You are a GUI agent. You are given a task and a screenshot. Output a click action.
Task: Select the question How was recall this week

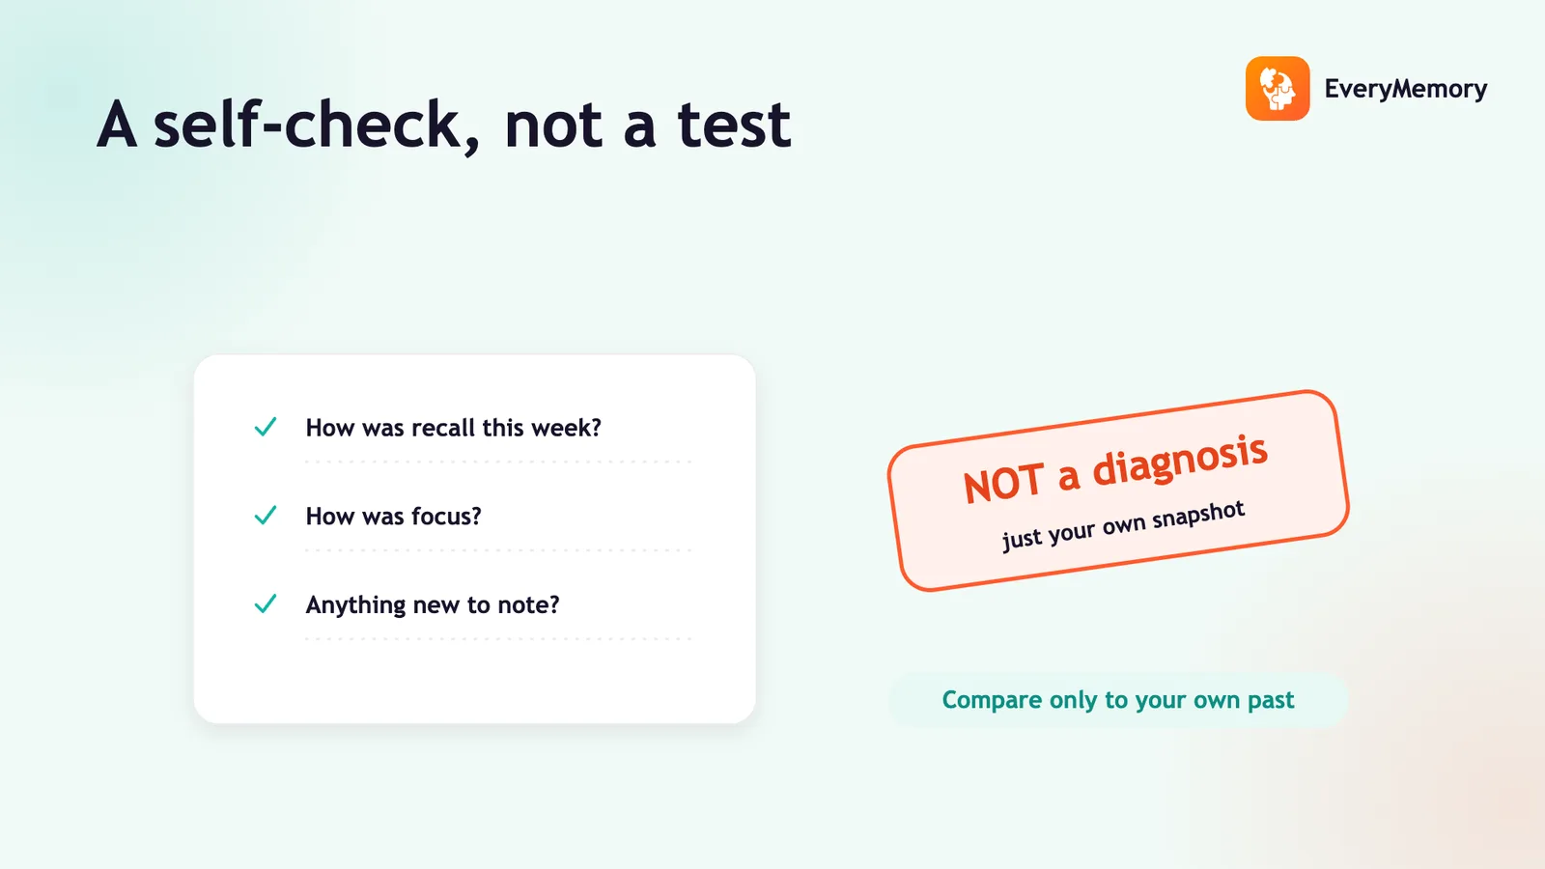454,428
